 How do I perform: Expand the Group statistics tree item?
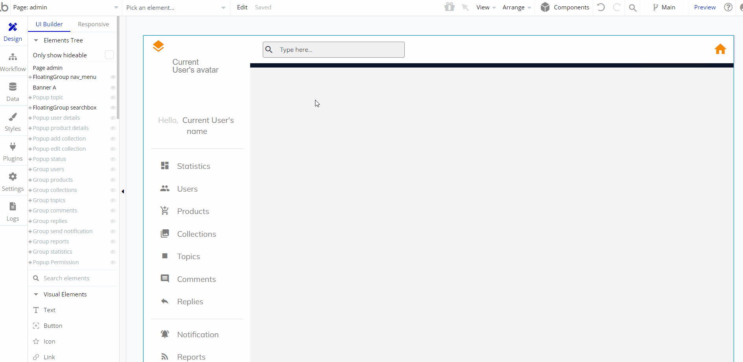pyautogui.click(x=30, y=252)
